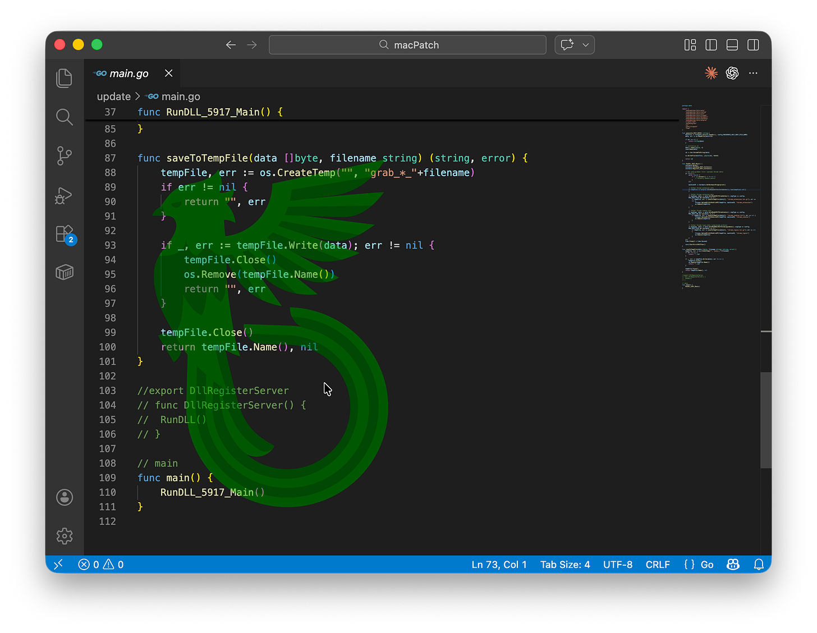Open the Source Control view
The height and width of the screenshot is (633, 817).
coord(65,155)
